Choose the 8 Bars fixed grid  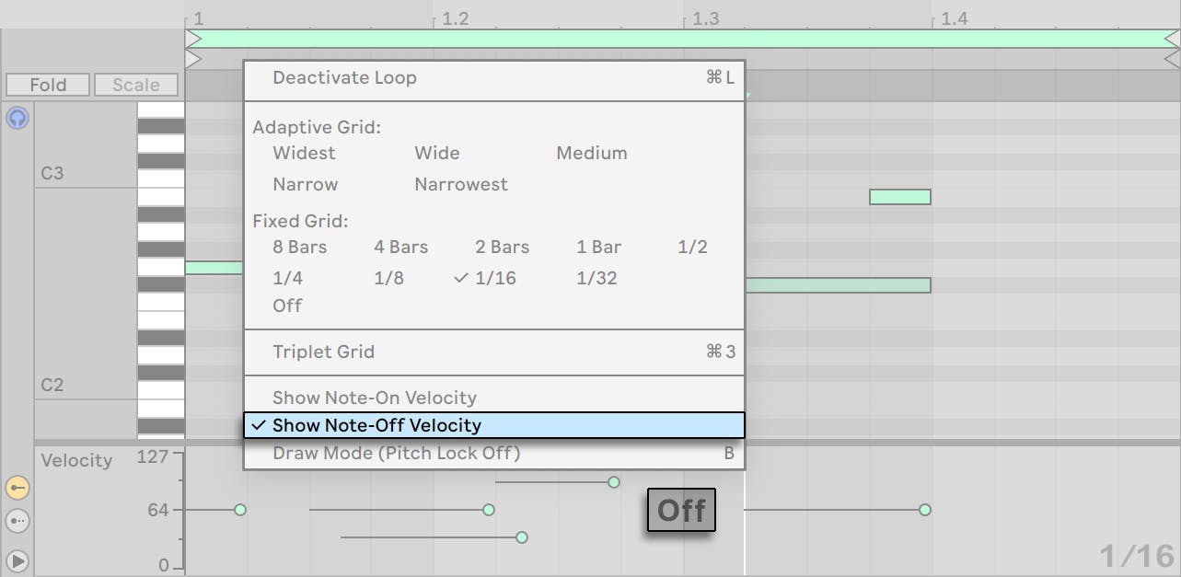point(299,247)
